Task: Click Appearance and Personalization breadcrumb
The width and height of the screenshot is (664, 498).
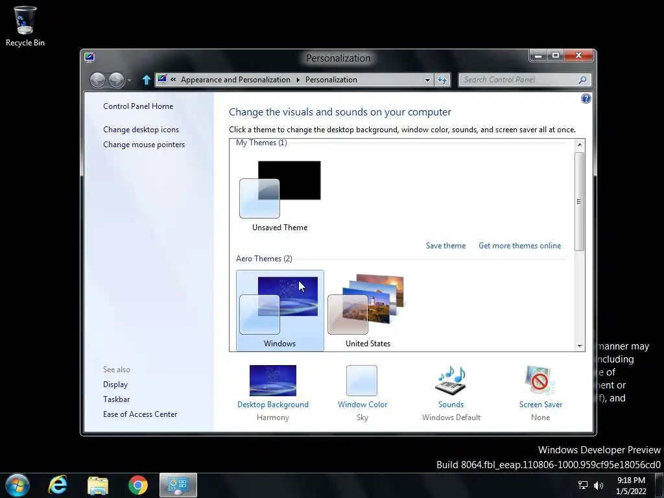Action: tap(235, 80)
